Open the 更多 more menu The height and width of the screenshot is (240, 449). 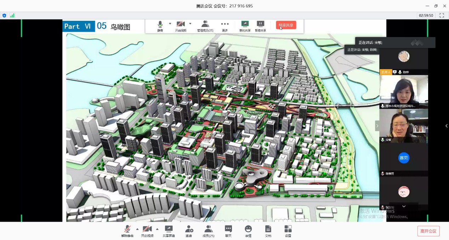[x=225, y=26]
